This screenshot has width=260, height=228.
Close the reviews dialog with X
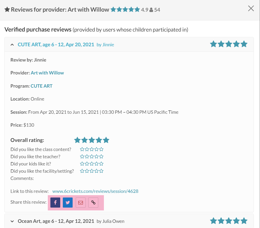(251, 9)
